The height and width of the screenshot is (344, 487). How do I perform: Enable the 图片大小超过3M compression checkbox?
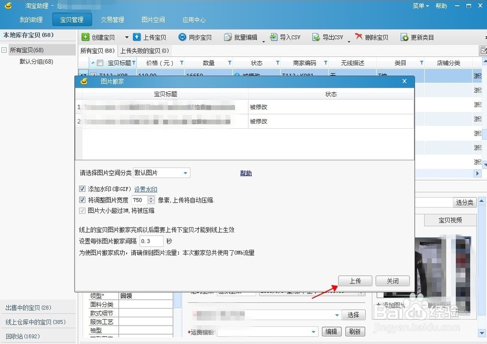(83, 210)
